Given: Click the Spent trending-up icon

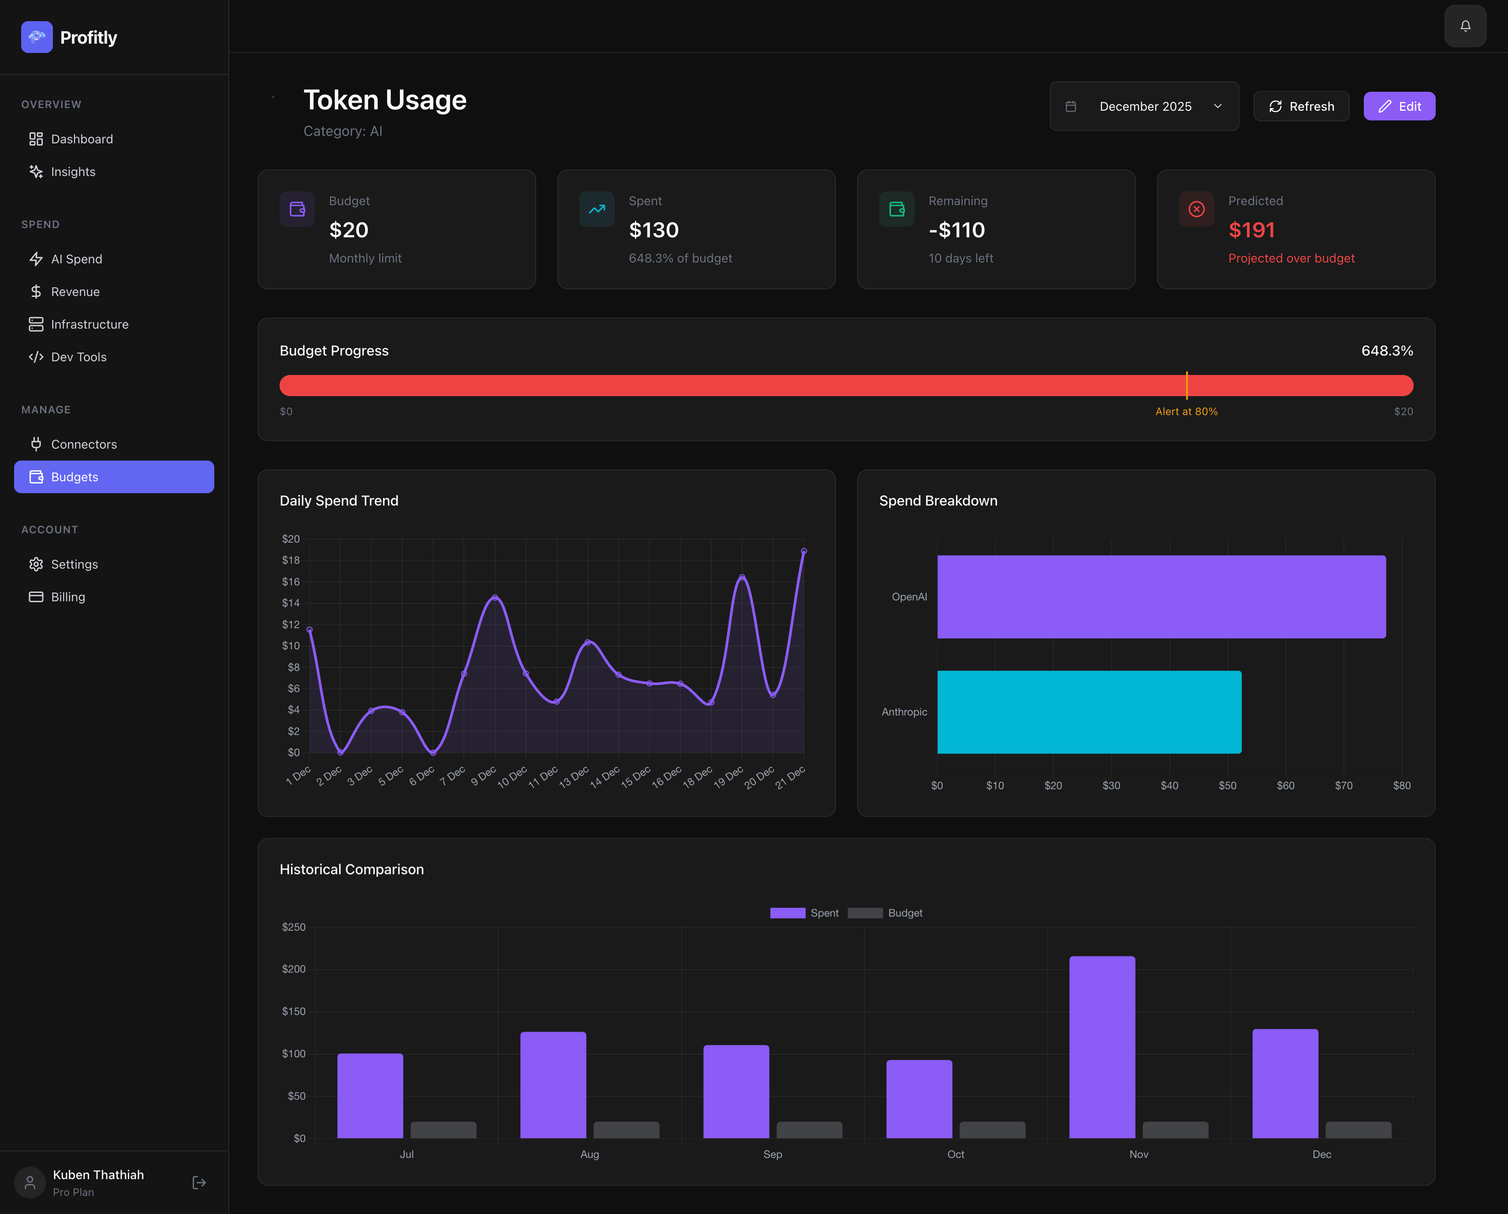Looking at the screenshot, I should 597,209.
